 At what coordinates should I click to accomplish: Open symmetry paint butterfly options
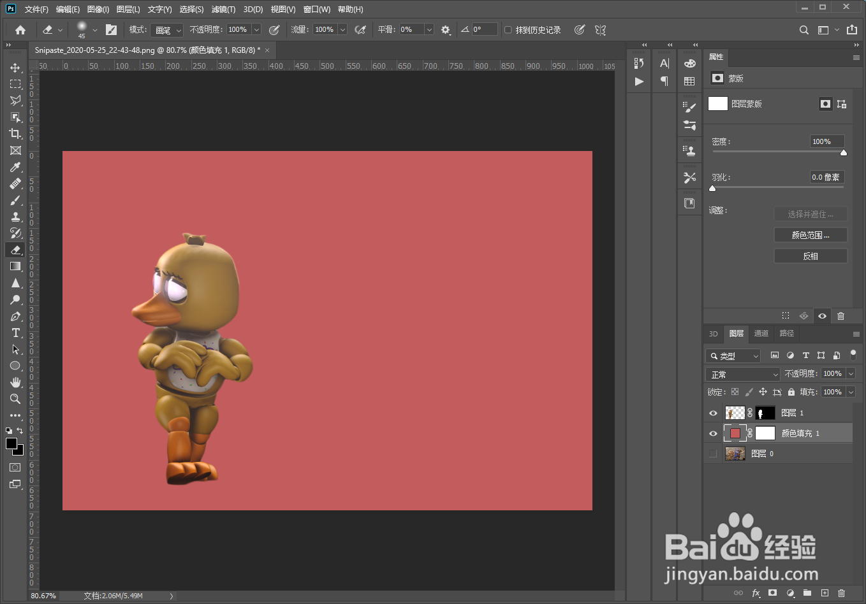[x=600, y=30]
